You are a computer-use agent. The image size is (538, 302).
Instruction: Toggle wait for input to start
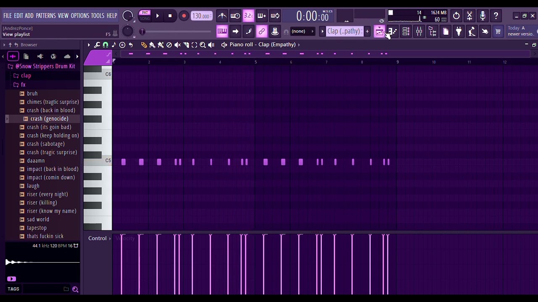coord(235,16)
